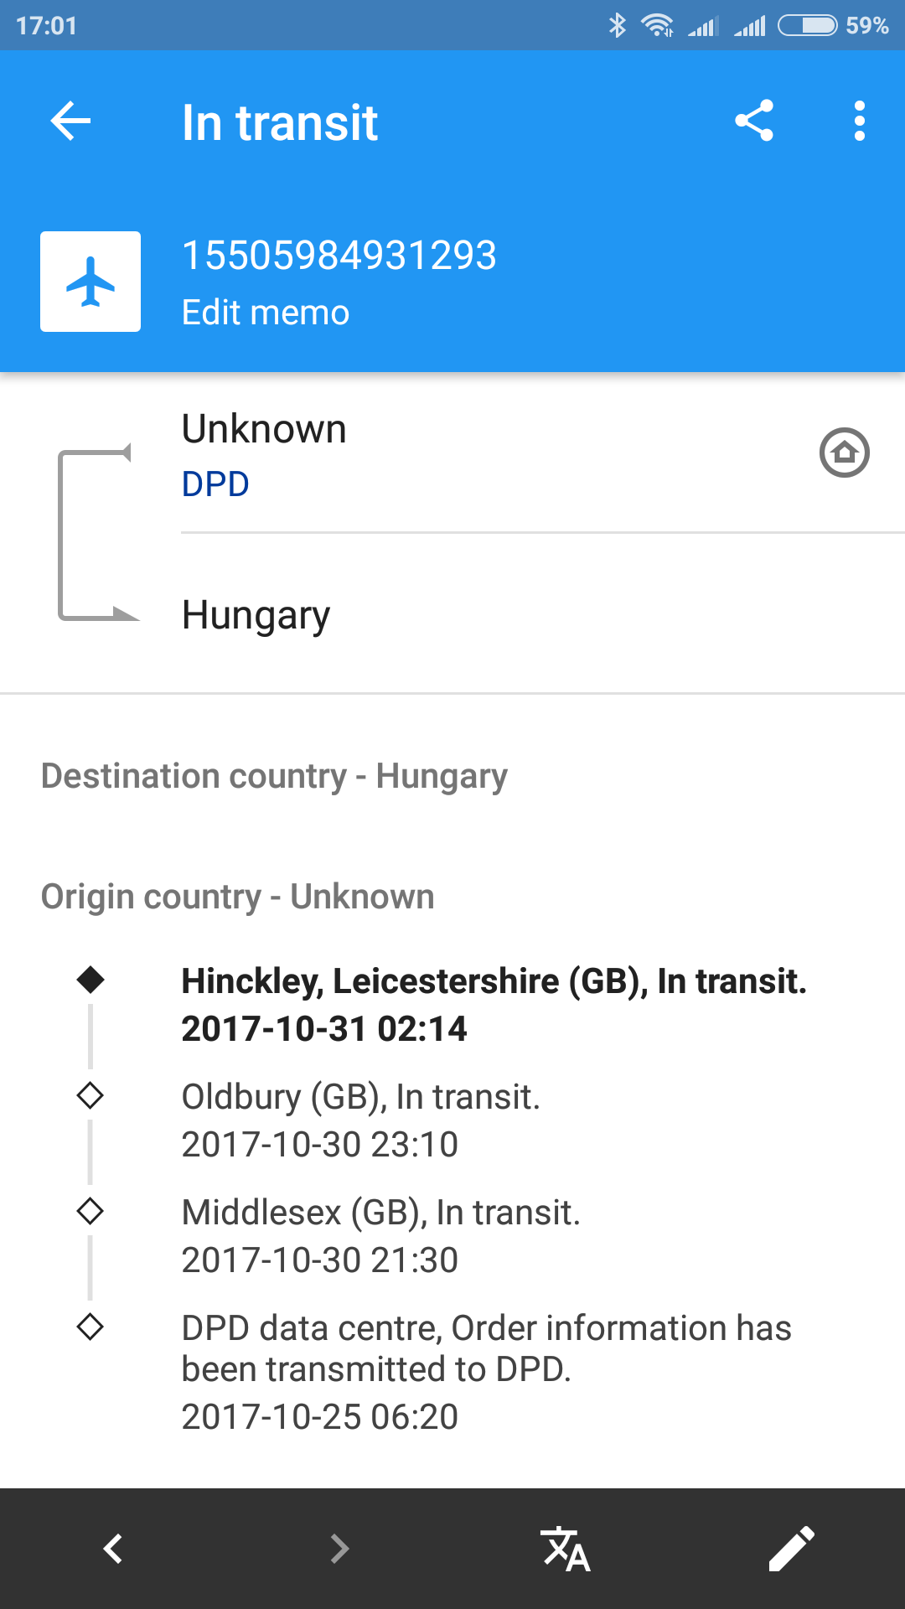Tap the back arrow in header

[70, 122]
